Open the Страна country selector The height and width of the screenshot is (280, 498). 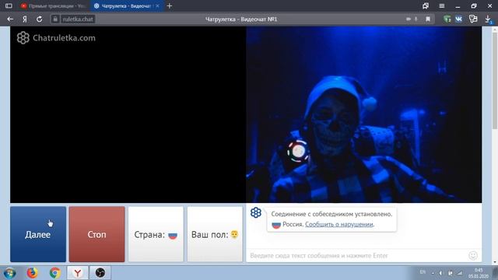coord(156,234)
